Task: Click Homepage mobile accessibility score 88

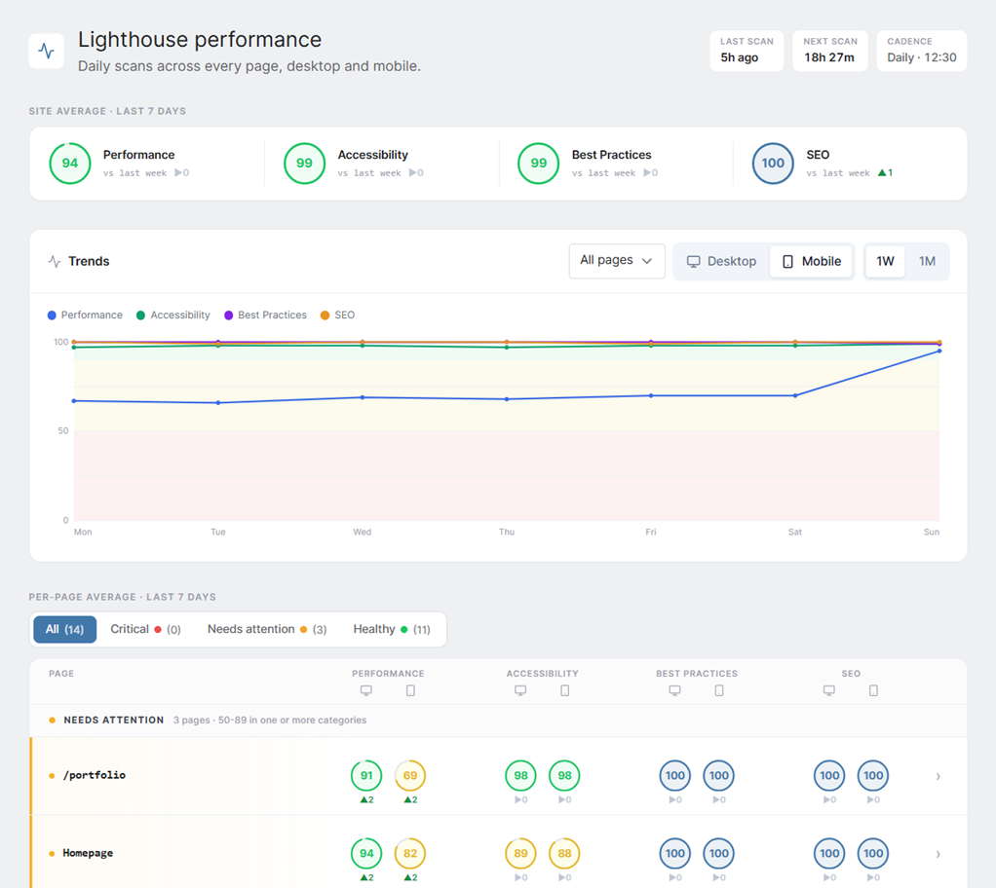Action: coord(564,854)
